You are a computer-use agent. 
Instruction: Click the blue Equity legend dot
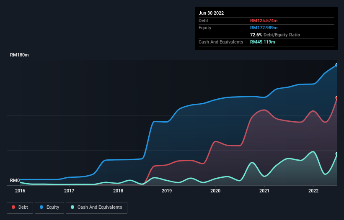pyautogui.click(x=41, y=207)
